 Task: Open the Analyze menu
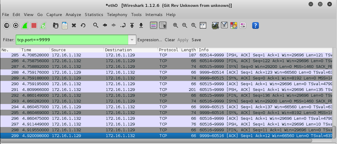tap(73, 15)
